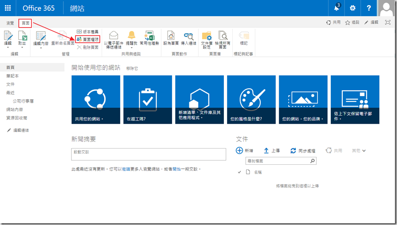397x225 pixels.
Task: Click the 以電子郵件傳送連結 envelope icon
Action: (113, 35)
